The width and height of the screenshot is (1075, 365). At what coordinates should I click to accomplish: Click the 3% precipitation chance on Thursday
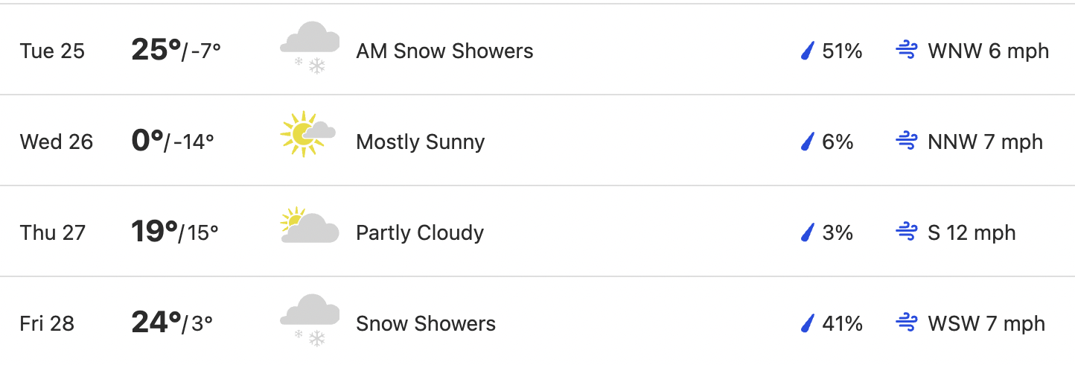tap(838, 233)
